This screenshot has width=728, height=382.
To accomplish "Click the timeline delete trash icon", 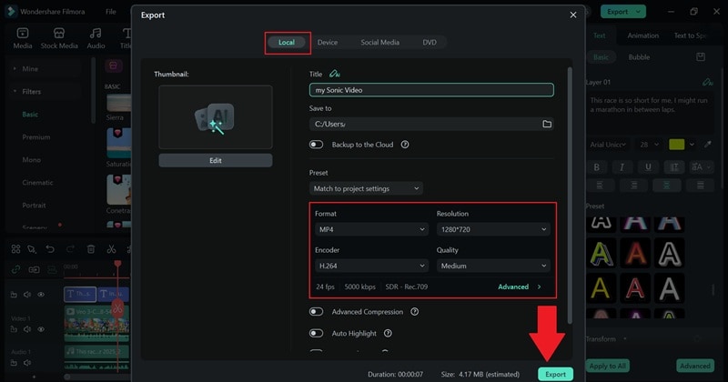I will click(91, 249).
